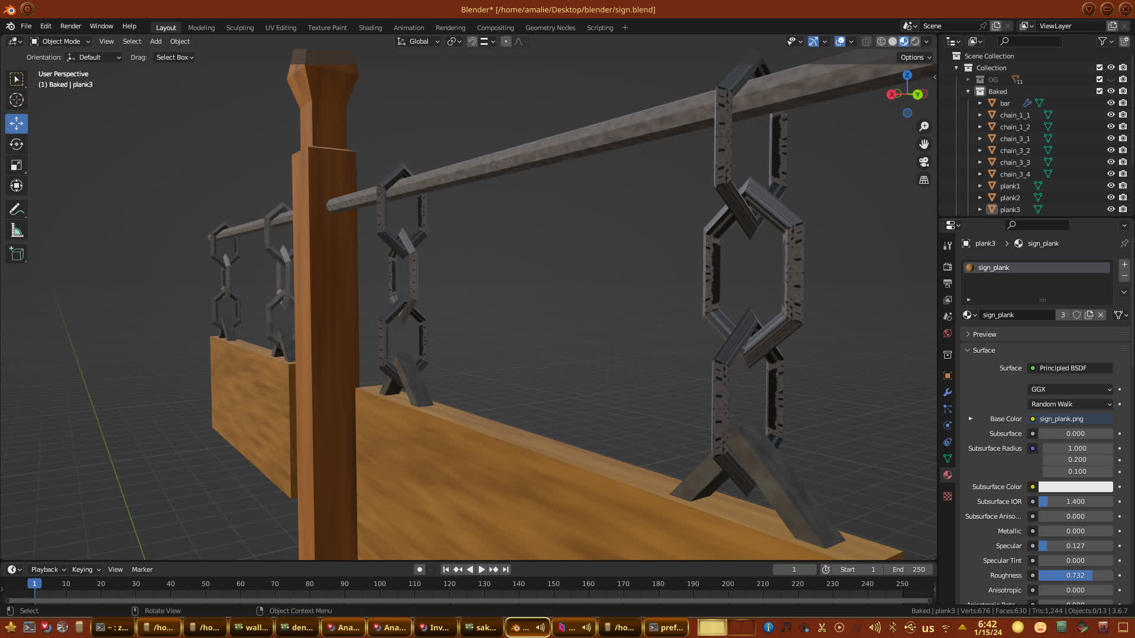Viewport: 1135px width, 638px height.
Task: Open the GGX distribution dropdown
Action: (1071, 389)
